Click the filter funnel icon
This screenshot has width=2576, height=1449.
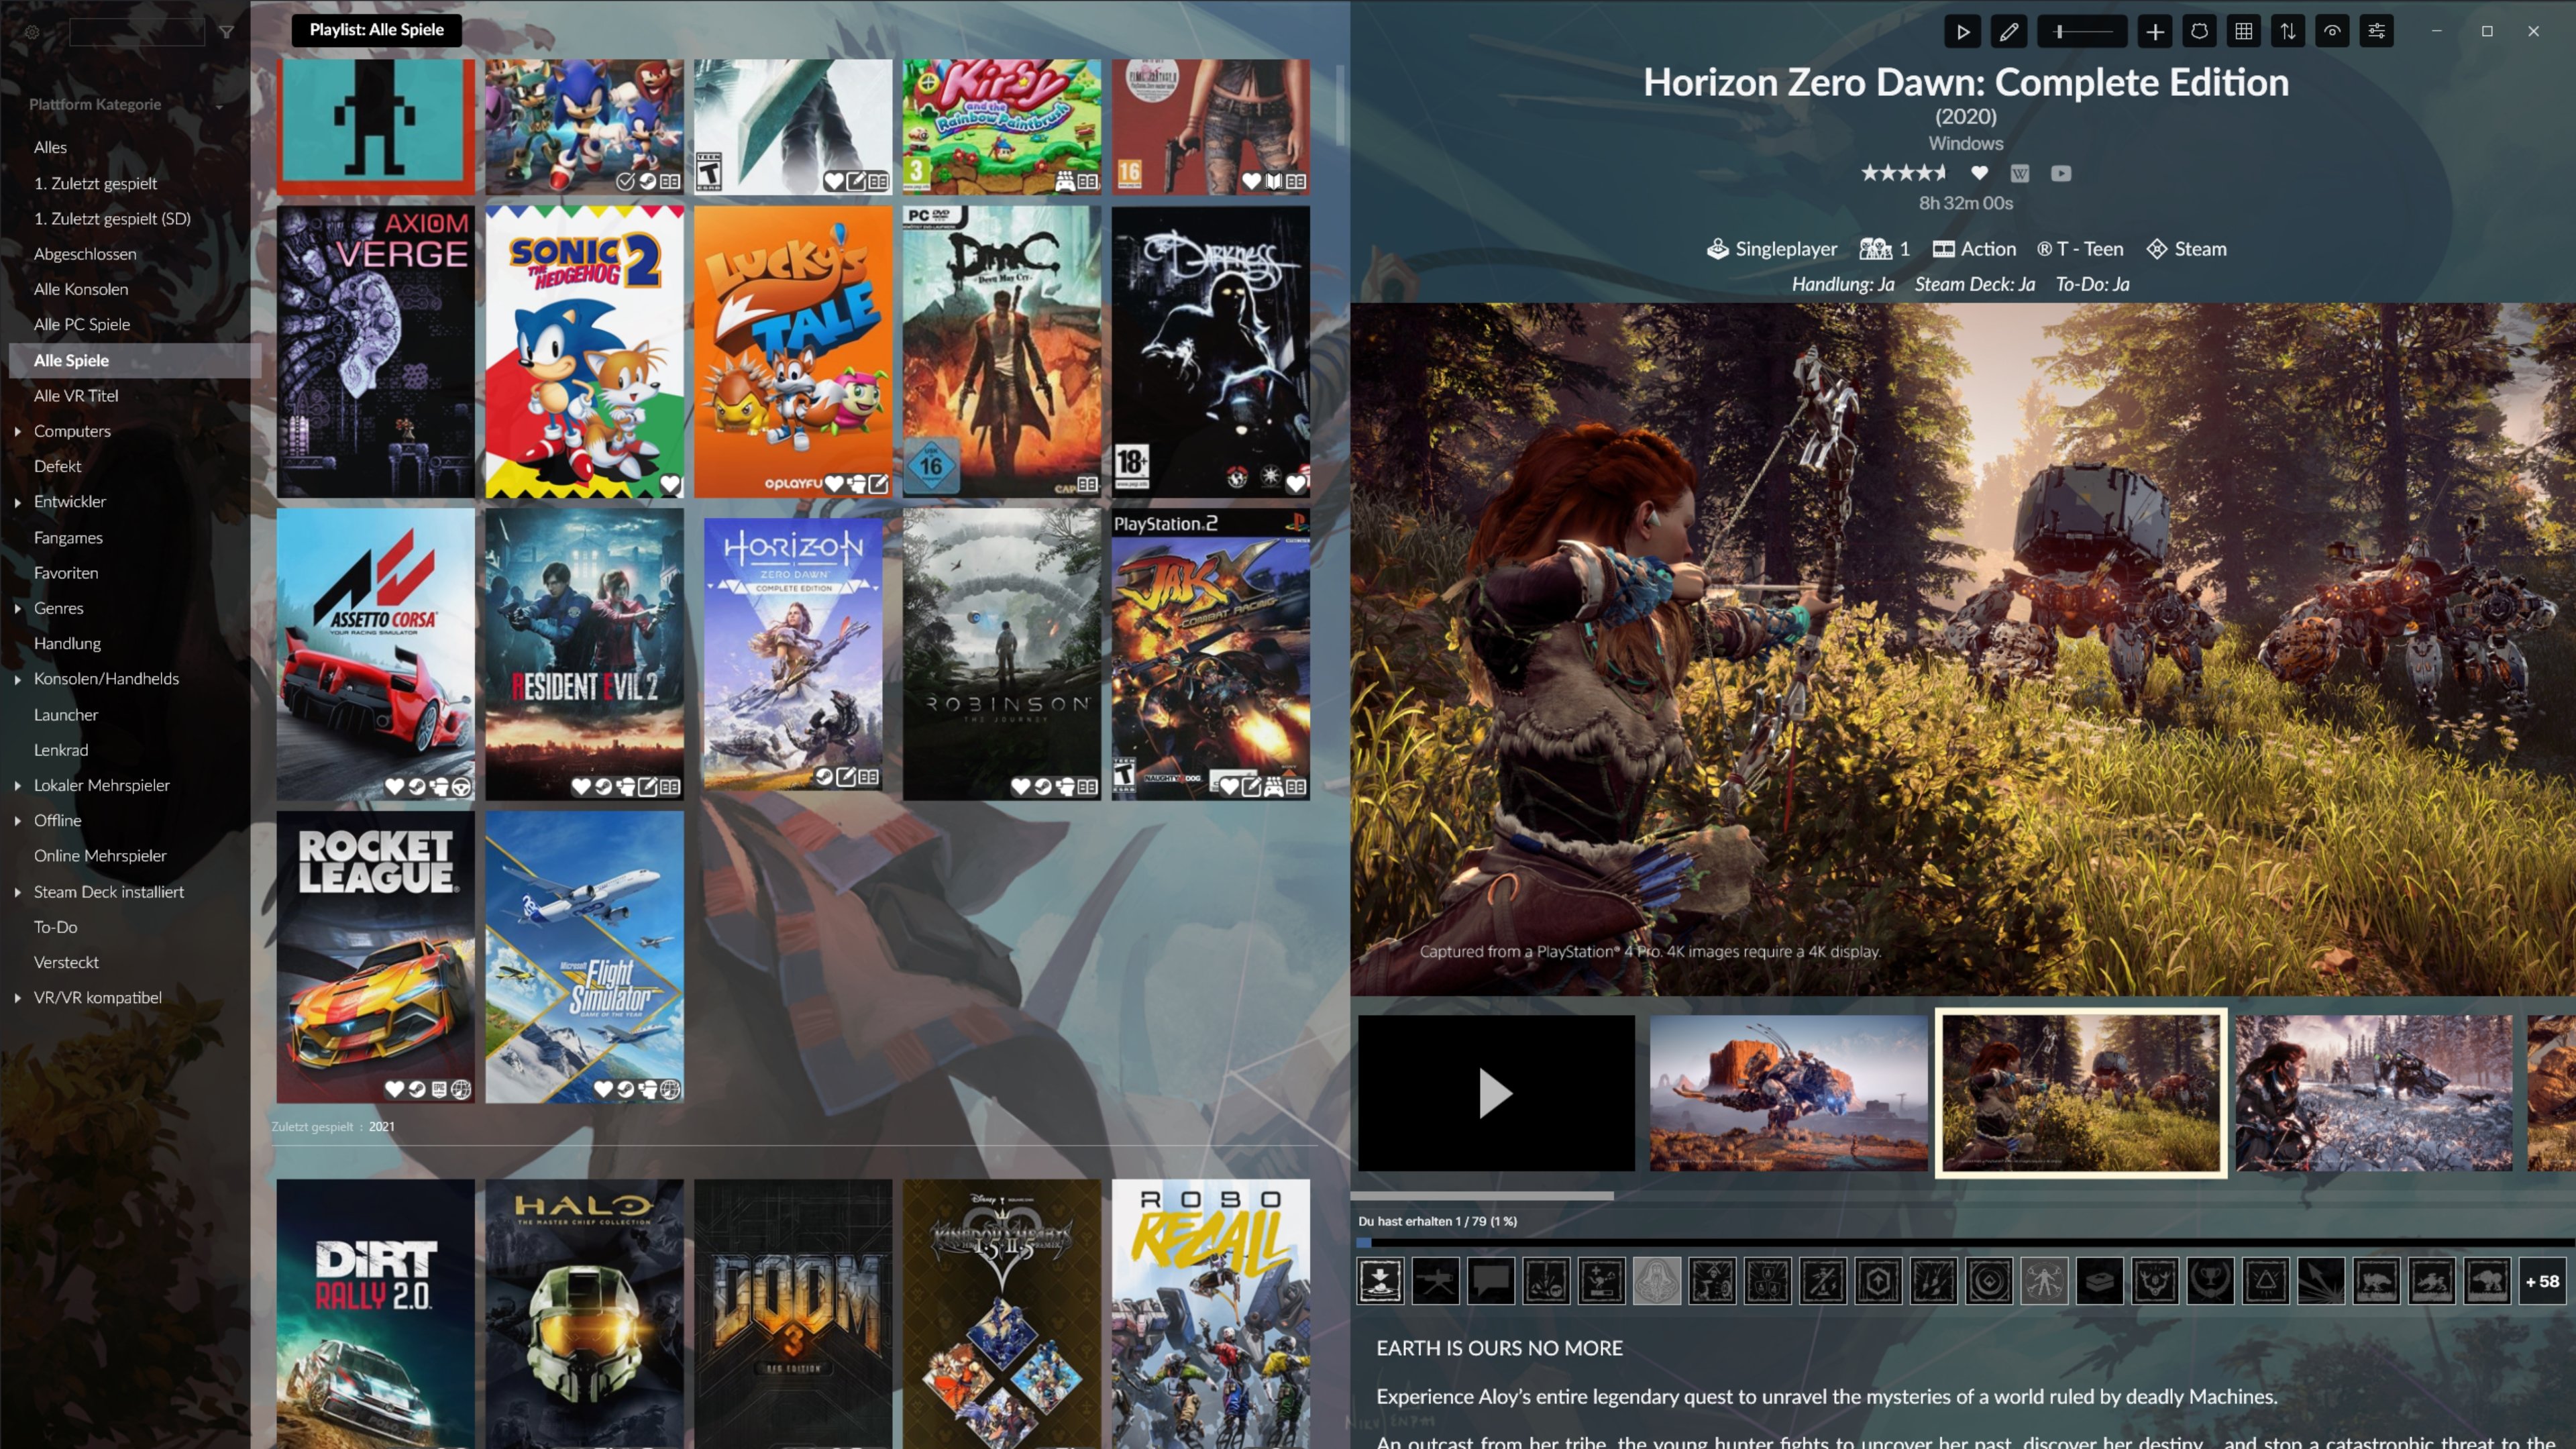point(227,32)
